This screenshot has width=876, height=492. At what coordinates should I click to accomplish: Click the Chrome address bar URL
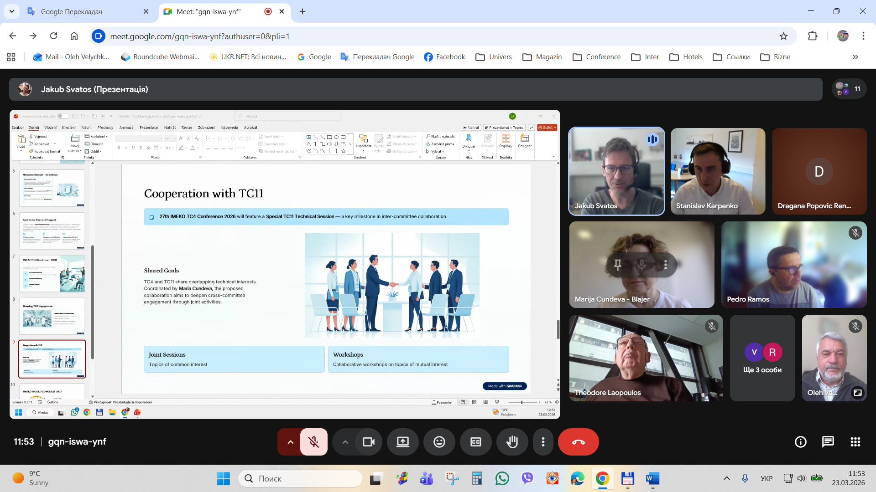pyautogui.click(x=200, y=36)
